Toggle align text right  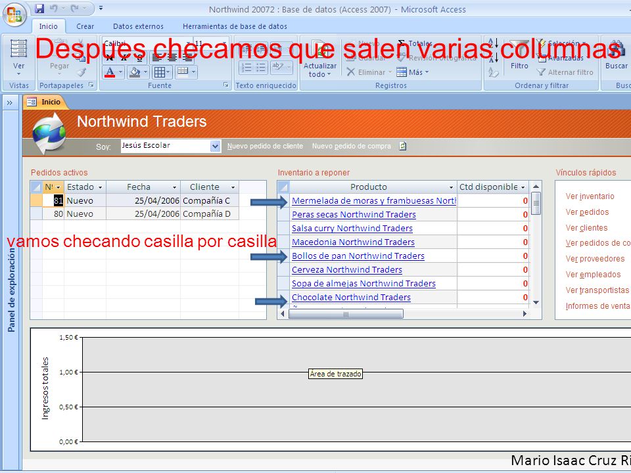(x=187, y=58)
